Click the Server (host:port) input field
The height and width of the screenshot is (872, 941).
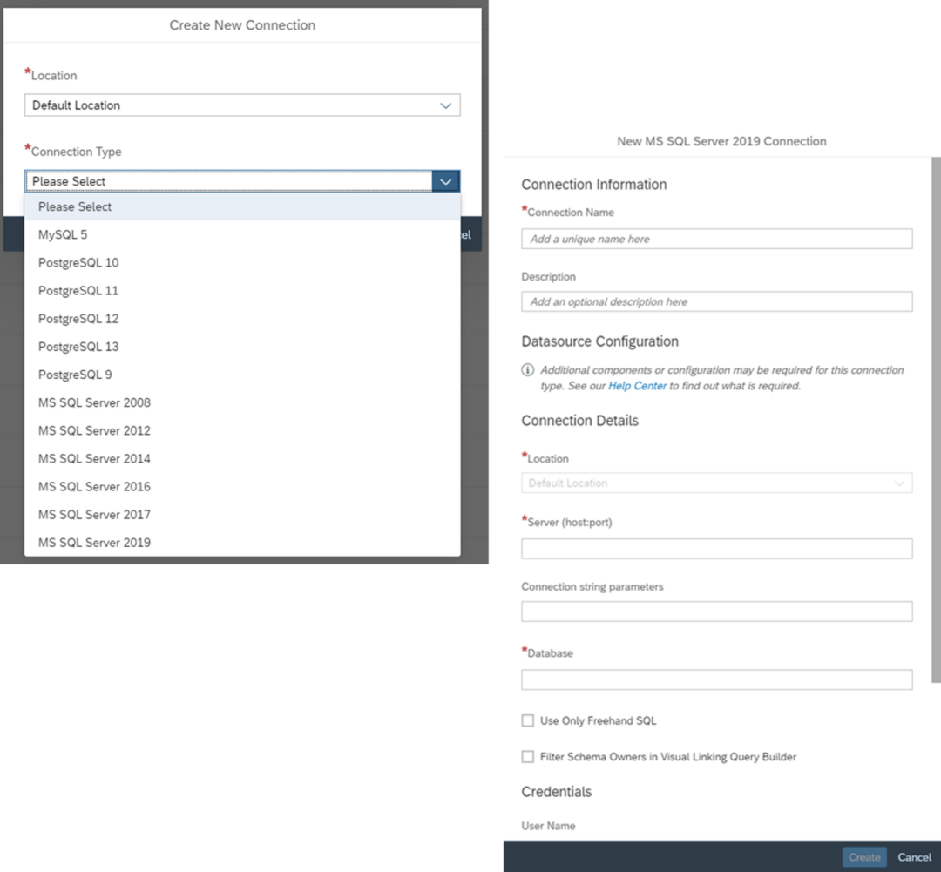(x=716, y=549)
